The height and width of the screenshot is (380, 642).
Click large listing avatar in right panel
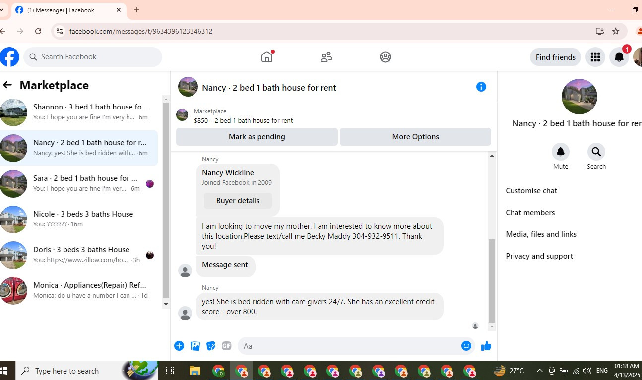(x=579, y=97)
